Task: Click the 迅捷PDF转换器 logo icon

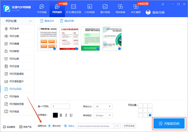Action: pyautogui.click(x=7, y=9)
